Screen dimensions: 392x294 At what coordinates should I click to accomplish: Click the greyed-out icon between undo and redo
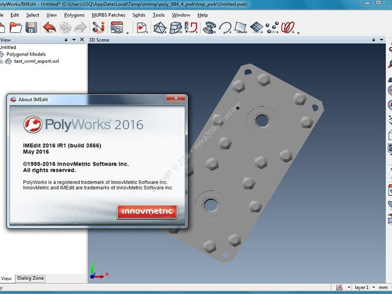[65, 27]
